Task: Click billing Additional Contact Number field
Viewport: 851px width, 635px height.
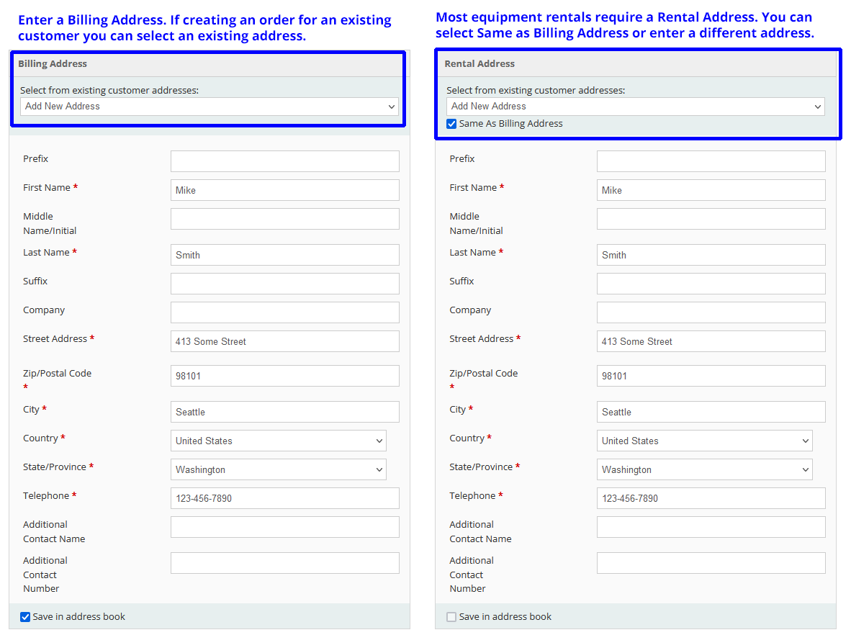Action: [284, 563]
